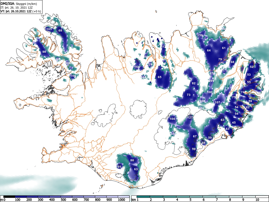The image size is (269, 202).
Task: Click the visibility value 98 on the map
Action: (44, 52)
